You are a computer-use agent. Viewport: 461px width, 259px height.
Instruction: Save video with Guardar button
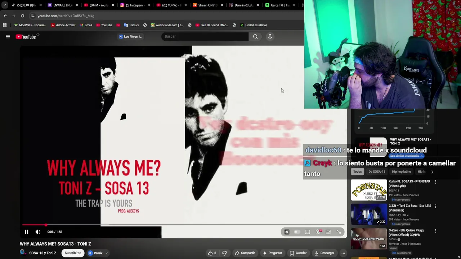[298, 253]
